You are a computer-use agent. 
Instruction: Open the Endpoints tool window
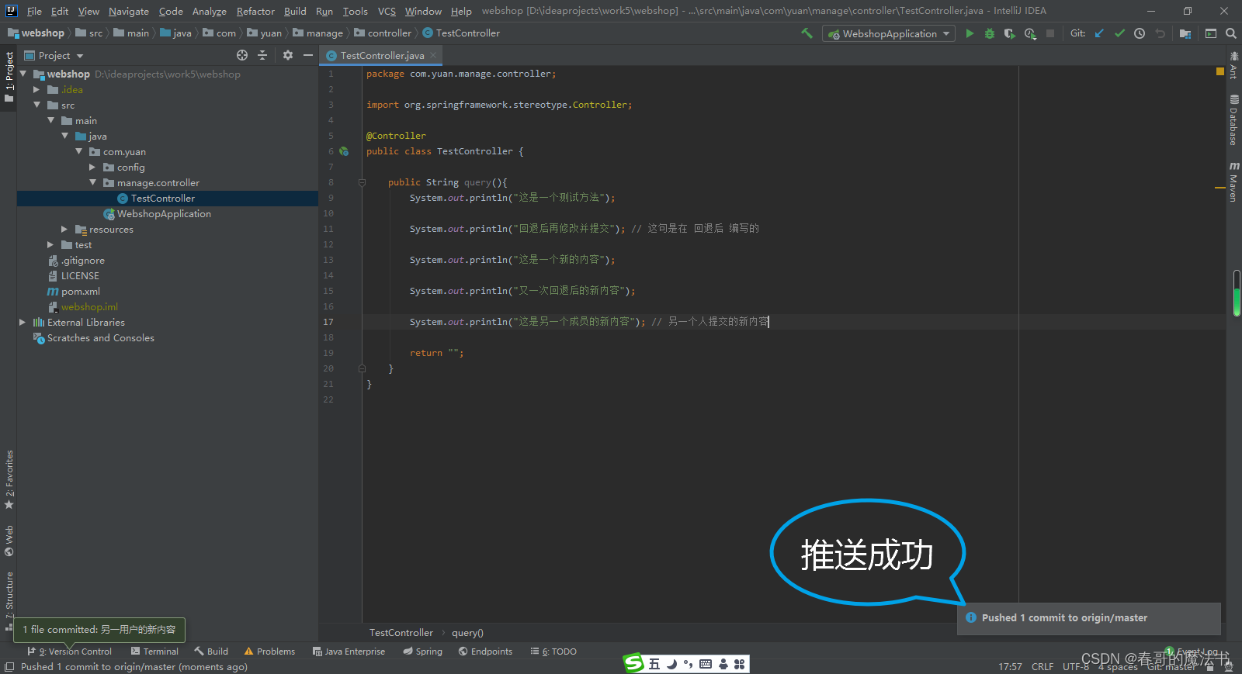(485, 652)
